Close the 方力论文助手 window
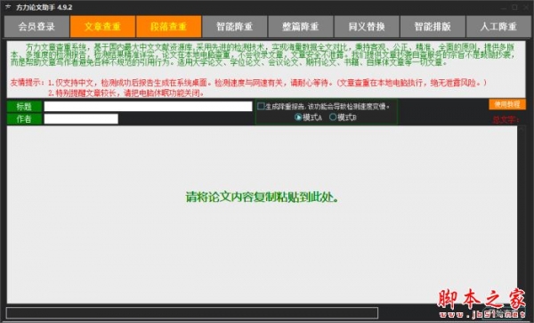 [526, 7]
